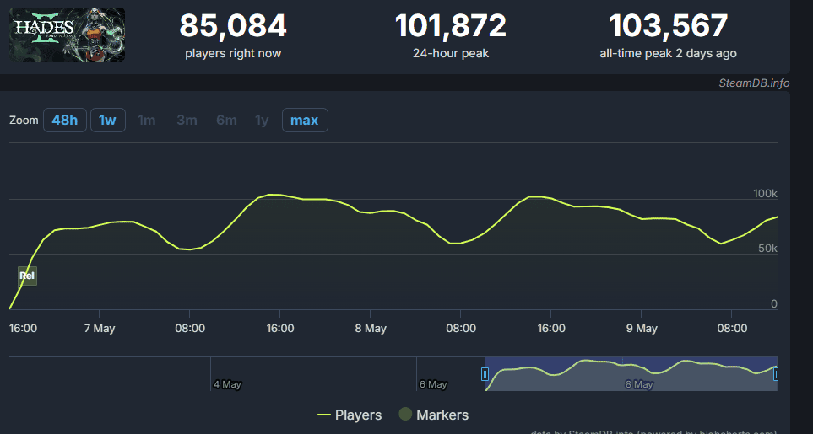Screen dimensions: 813x434
Task: Set chart zoom to 48h
Action: click(64, 120)
